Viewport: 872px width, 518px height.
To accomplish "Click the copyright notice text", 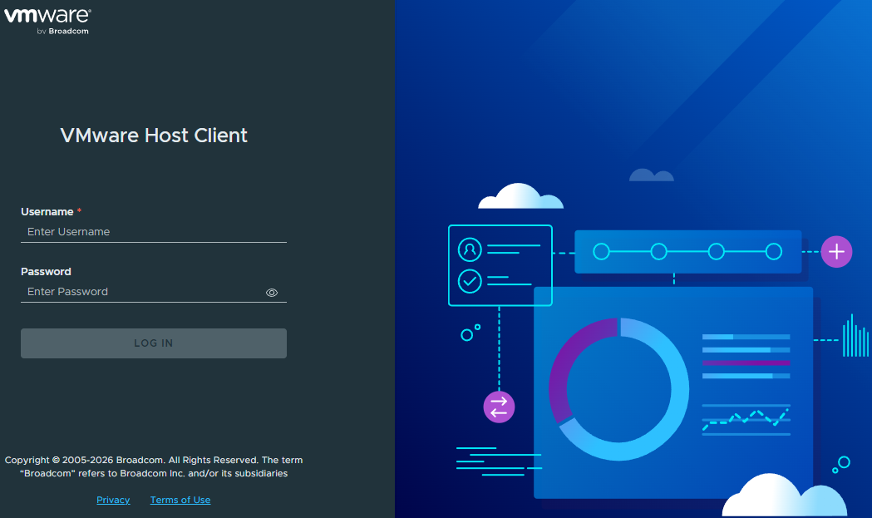I will click(x=154, y=466).
